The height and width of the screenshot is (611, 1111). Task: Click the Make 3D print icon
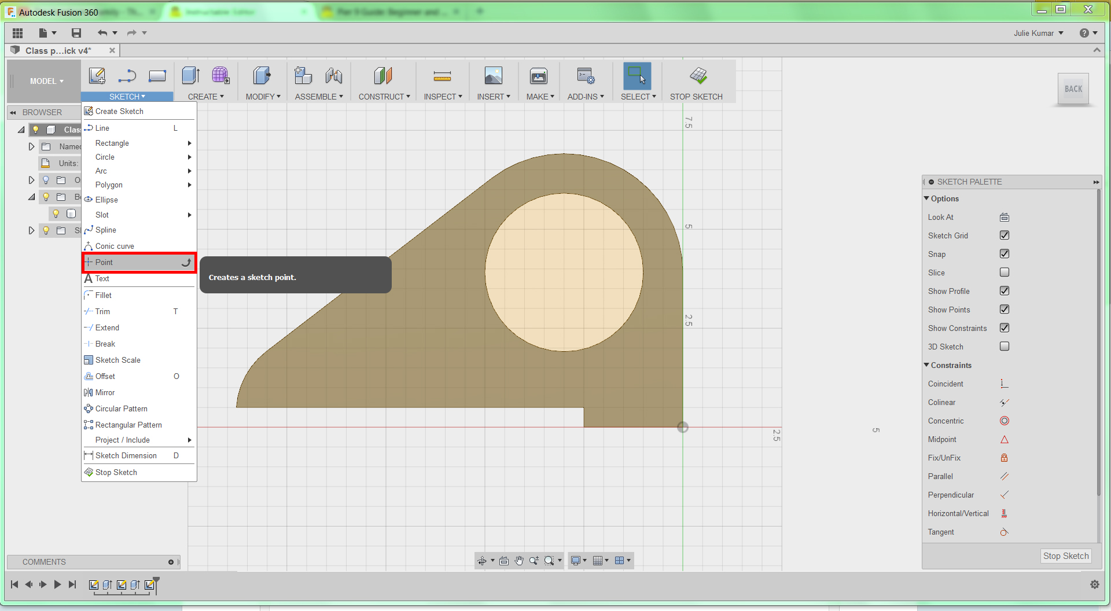pos(539,76)
